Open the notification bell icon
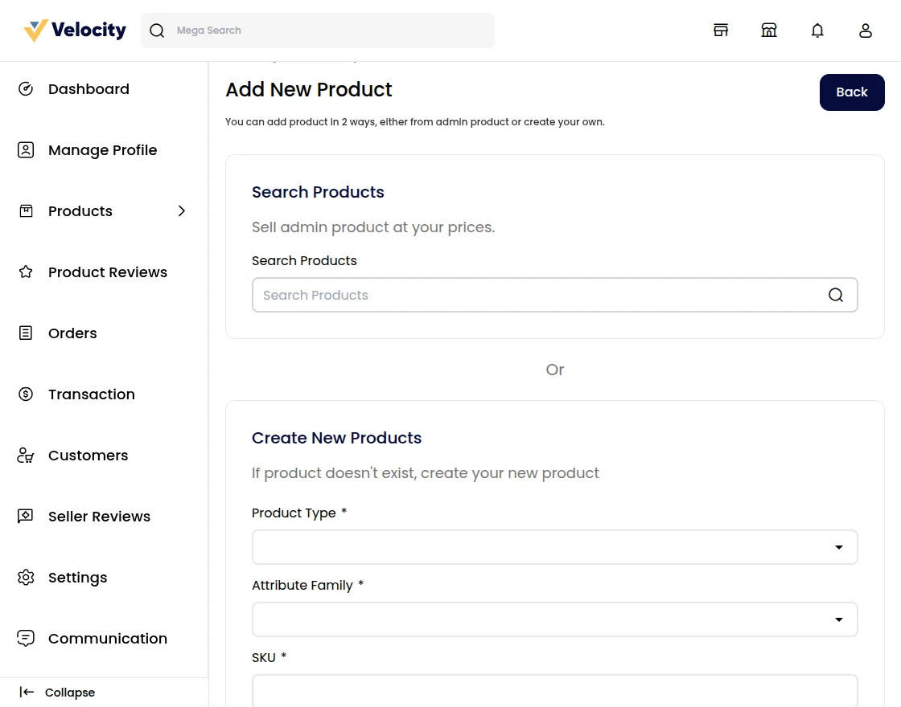 tap(817, 30)
